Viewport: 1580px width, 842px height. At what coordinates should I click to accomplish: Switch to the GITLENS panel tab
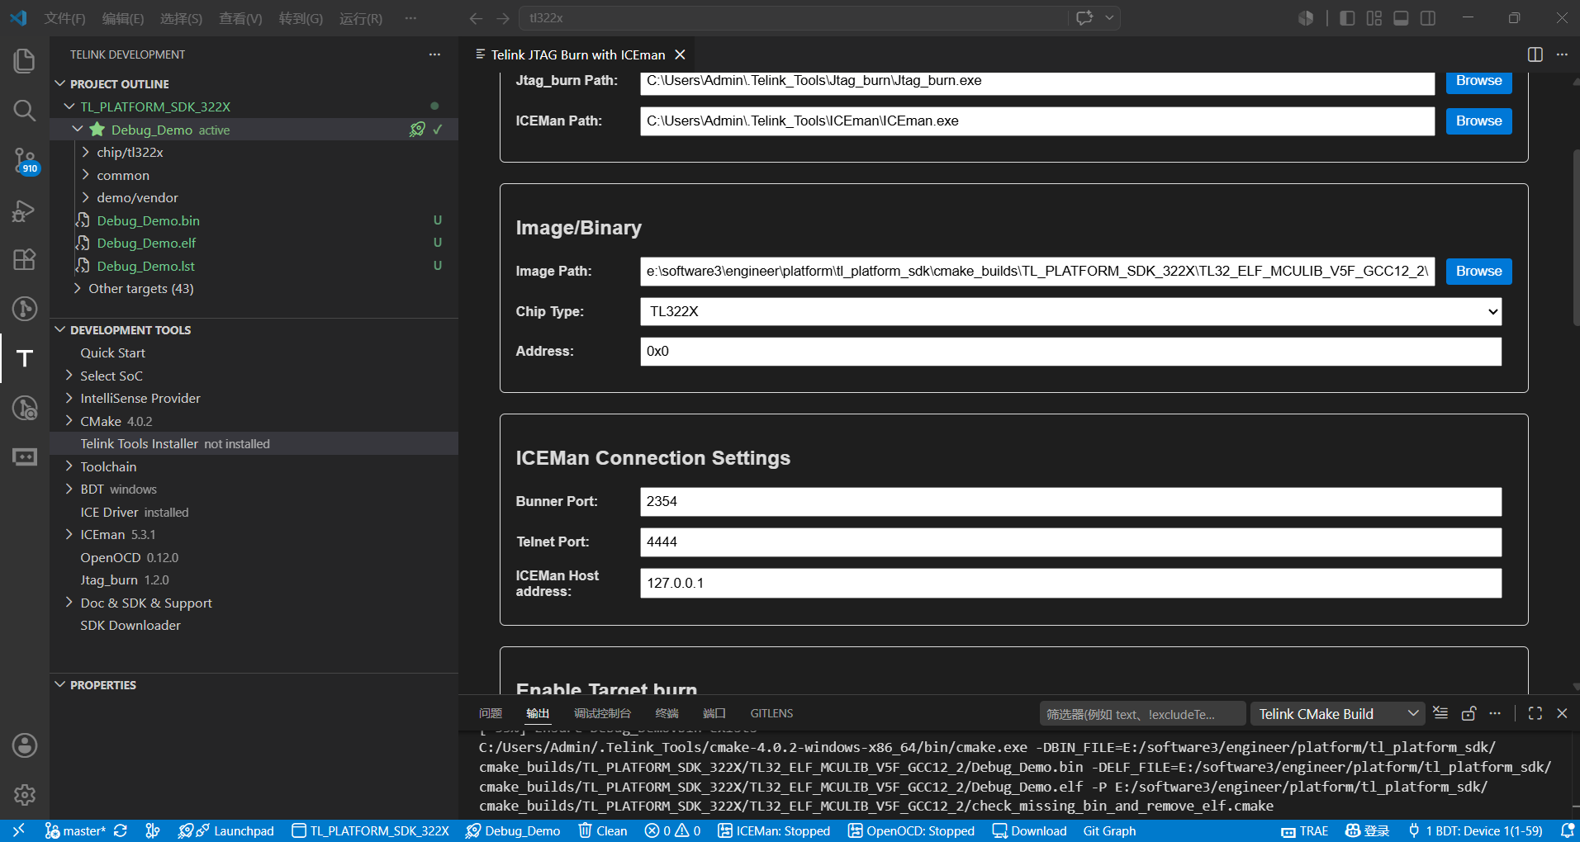click(x=771, y=713)
